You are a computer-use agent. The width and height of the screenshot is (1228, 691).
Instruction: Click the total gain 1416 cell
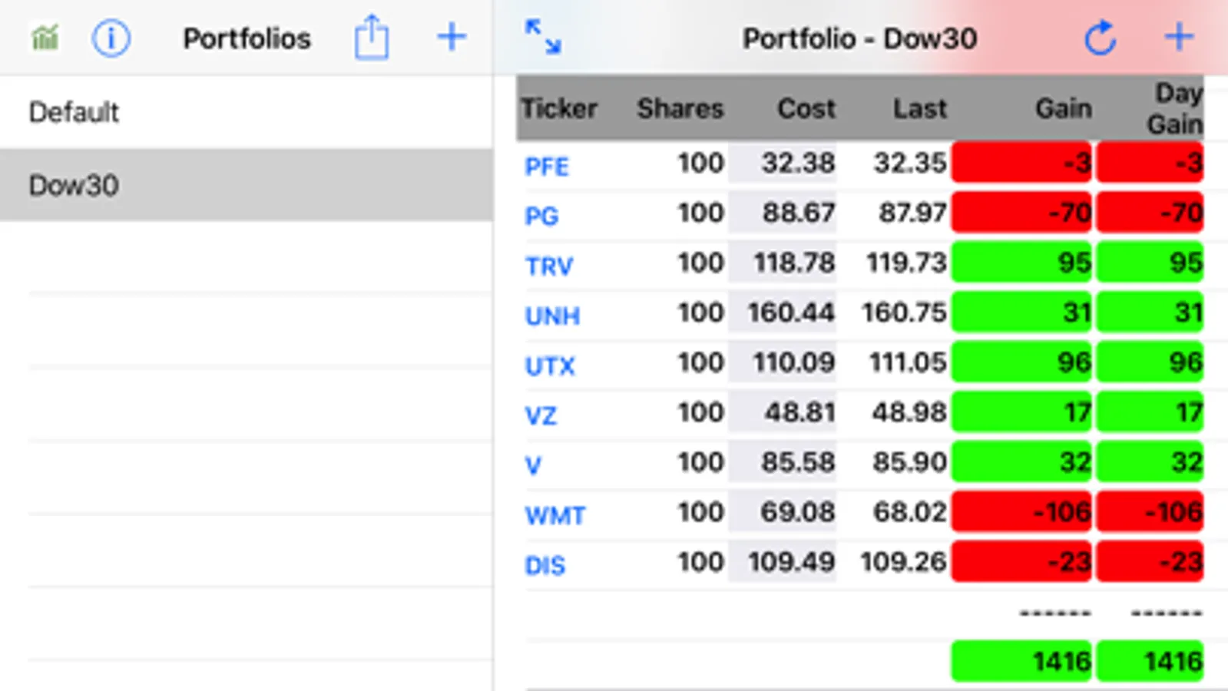(x=1021, y=661)
